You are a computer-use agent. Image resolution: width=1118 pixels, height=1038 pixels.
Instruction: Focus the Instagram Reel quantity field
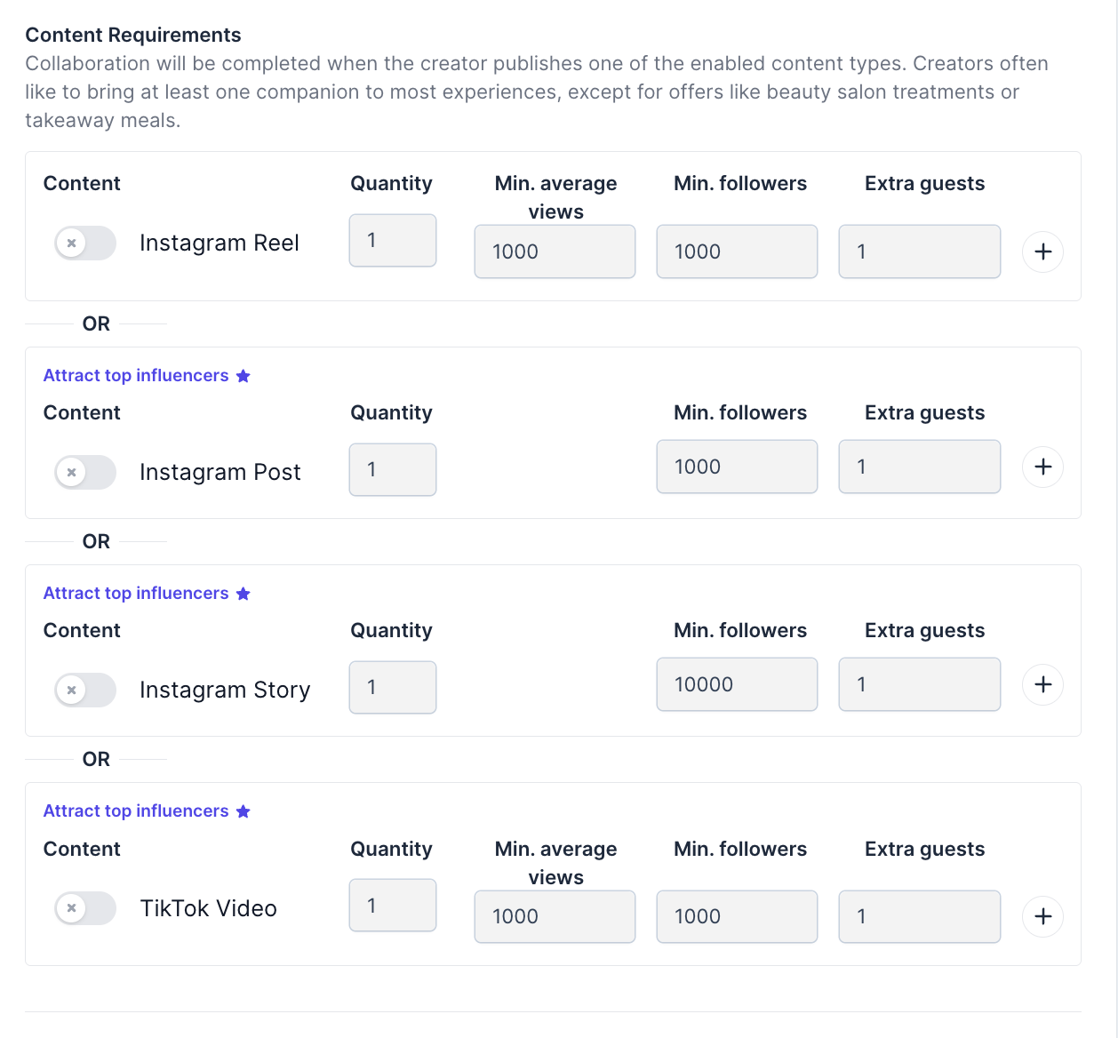(x=393, y=240)
